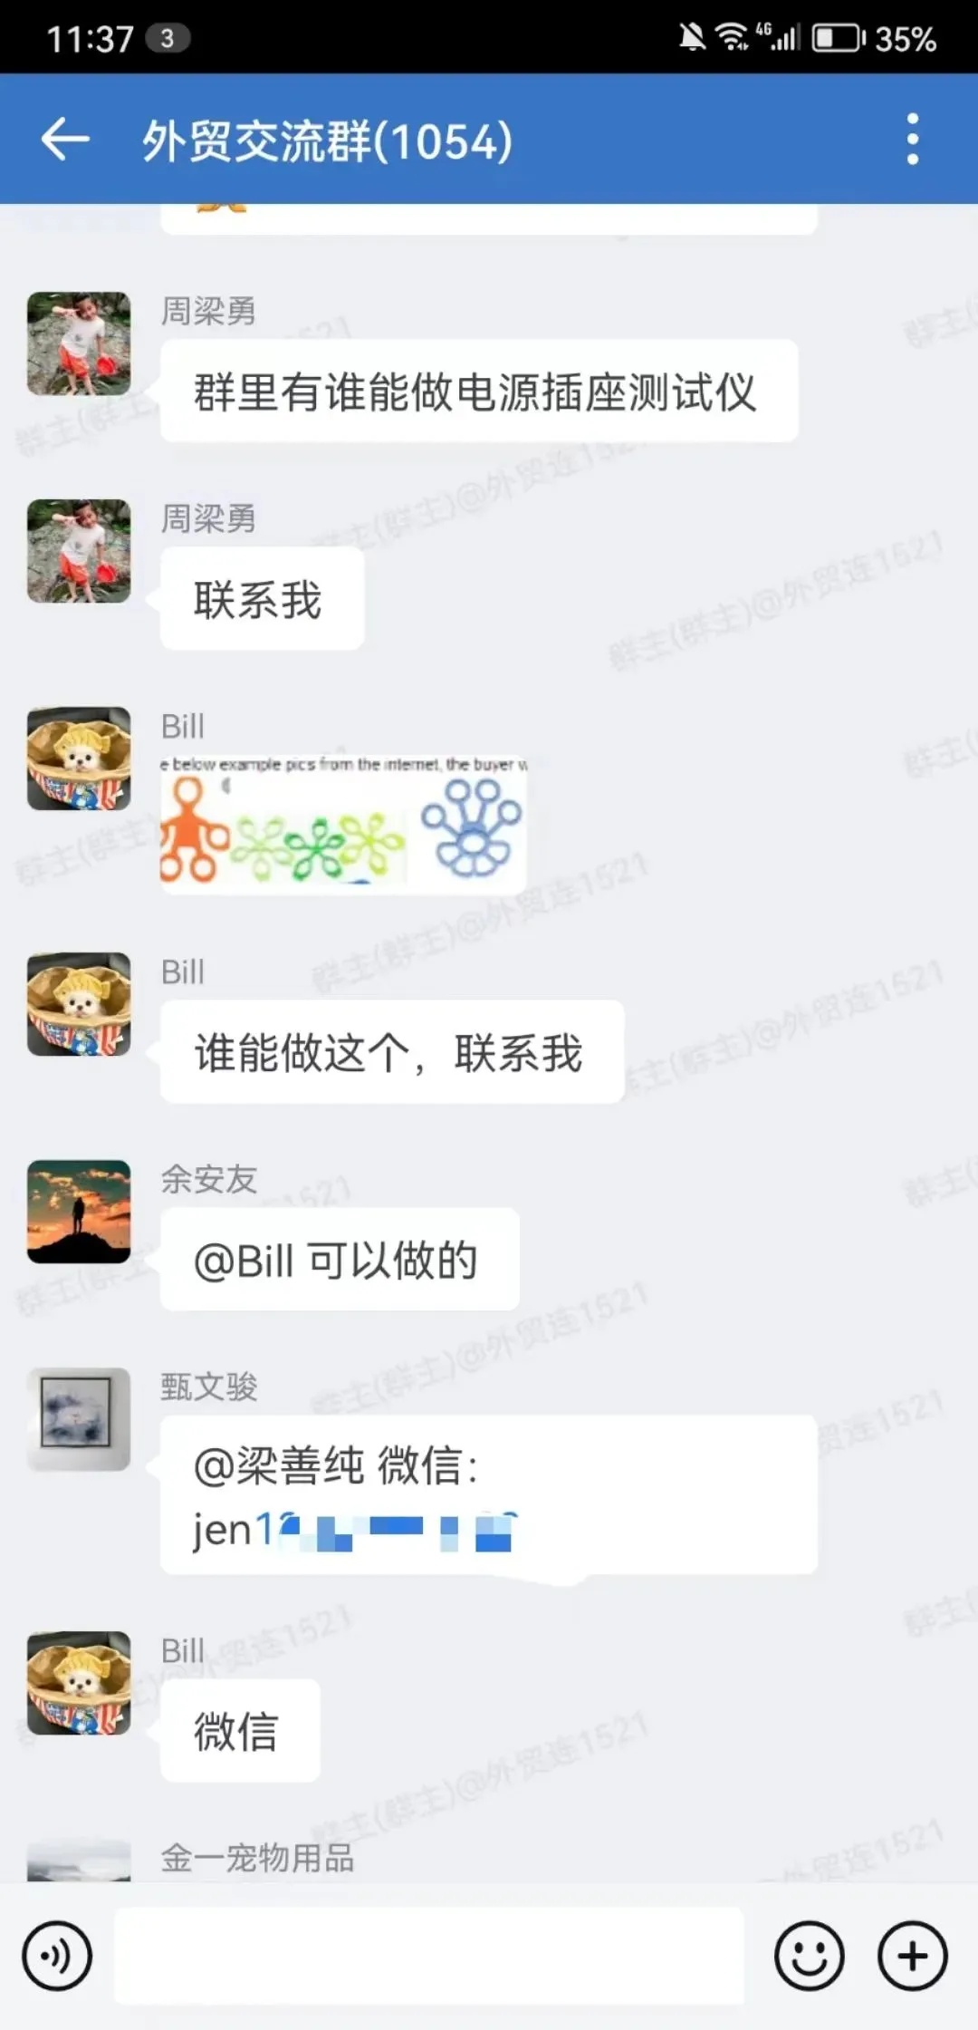Open the plus attachment menu
Screen dimensions: 978x2030
(x=912, y=1956)
